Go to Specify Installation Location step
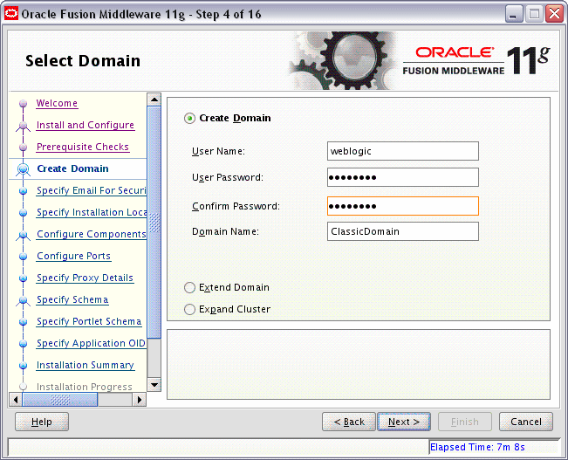The width and height of the screenshot is (568, 460). click(92, 212)
